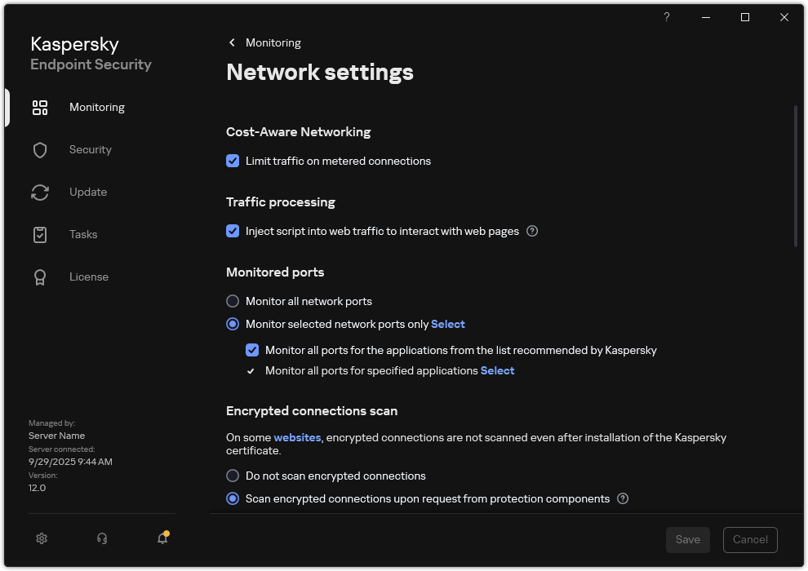Select do not scan encrypted connections
Screen dimensions: 808x571
click(x=233, y=476)
